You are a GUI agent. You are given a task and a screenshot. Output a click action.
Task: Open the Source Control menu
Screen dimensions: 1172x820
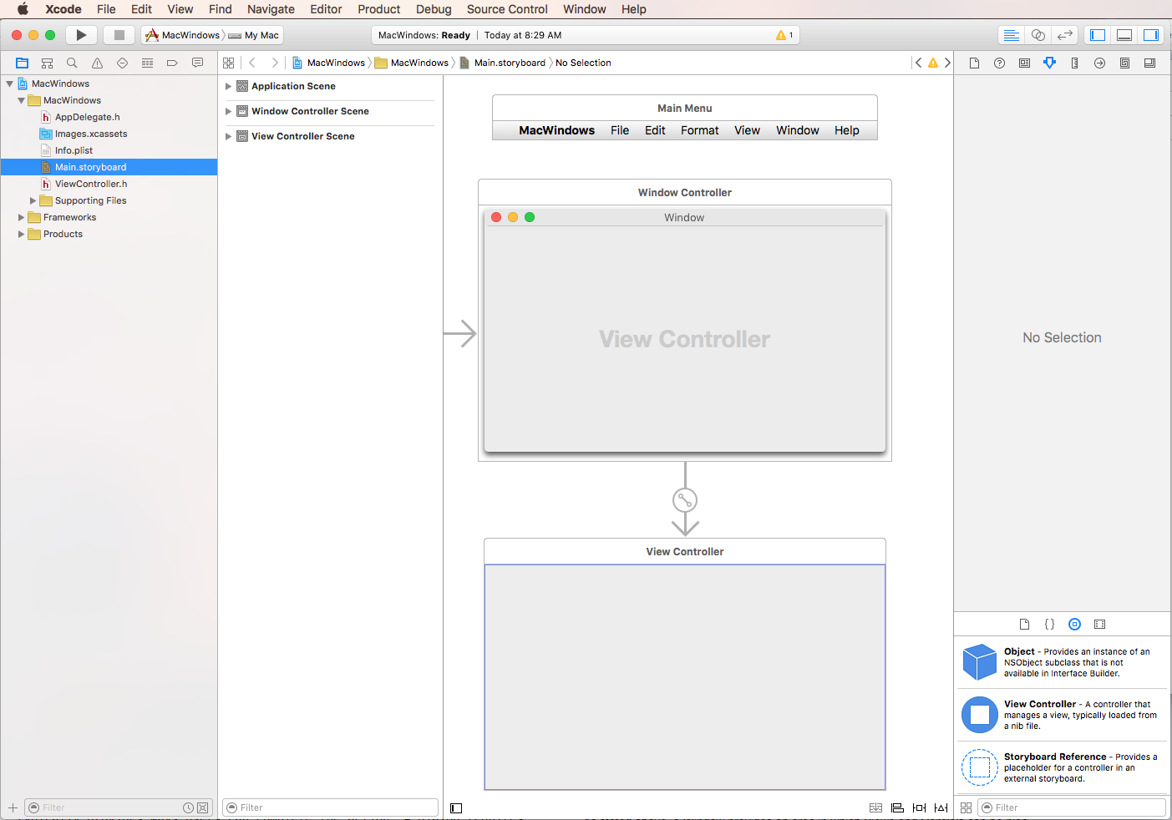(506, 9)
